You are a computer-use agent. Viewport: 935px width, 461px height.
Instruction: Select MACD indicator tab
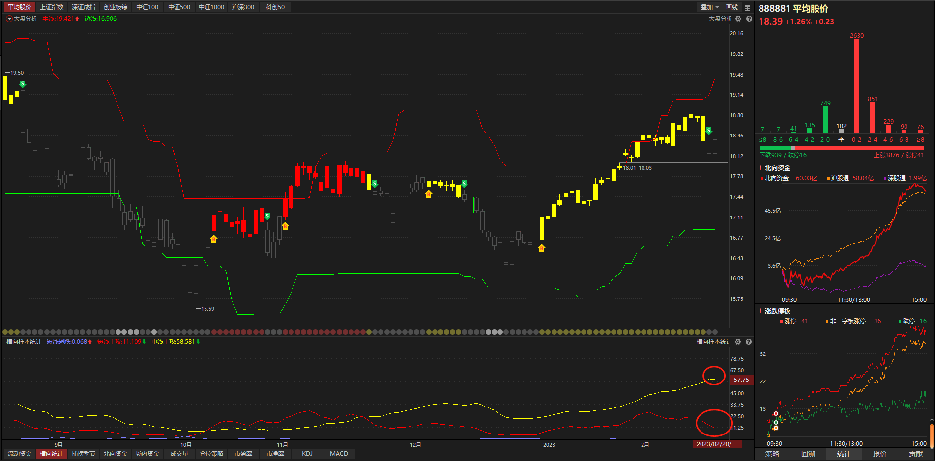[x=339, y=454]
